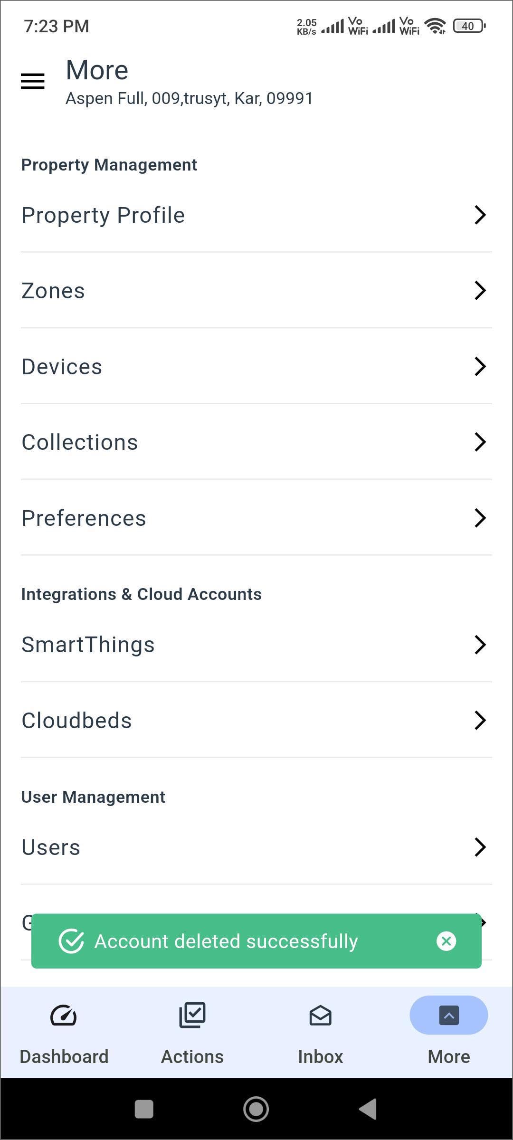
Task: Tap the More tab icon
Action: 449,1016
